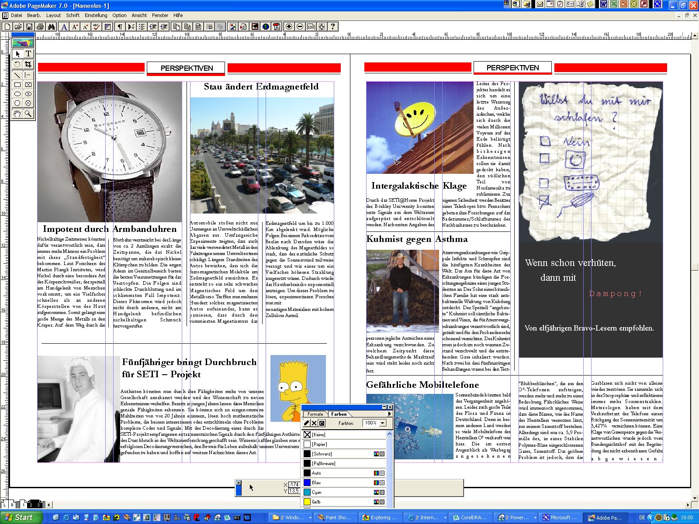
Task: Select the Polygon tool
Action: (x=17, y=103)
